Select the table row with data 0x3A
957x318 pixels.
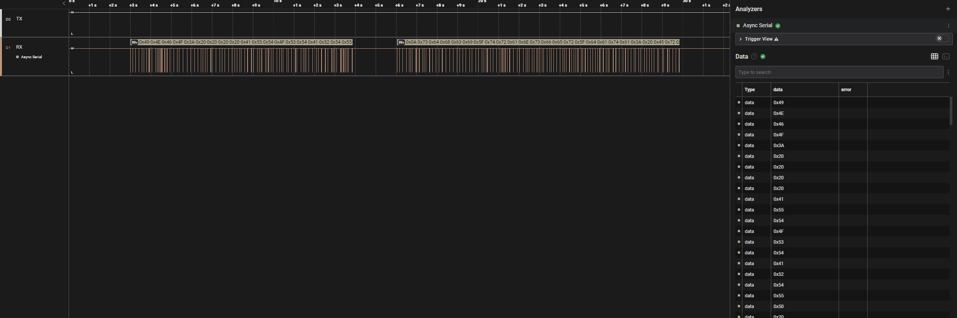click(x=842, y=145)
